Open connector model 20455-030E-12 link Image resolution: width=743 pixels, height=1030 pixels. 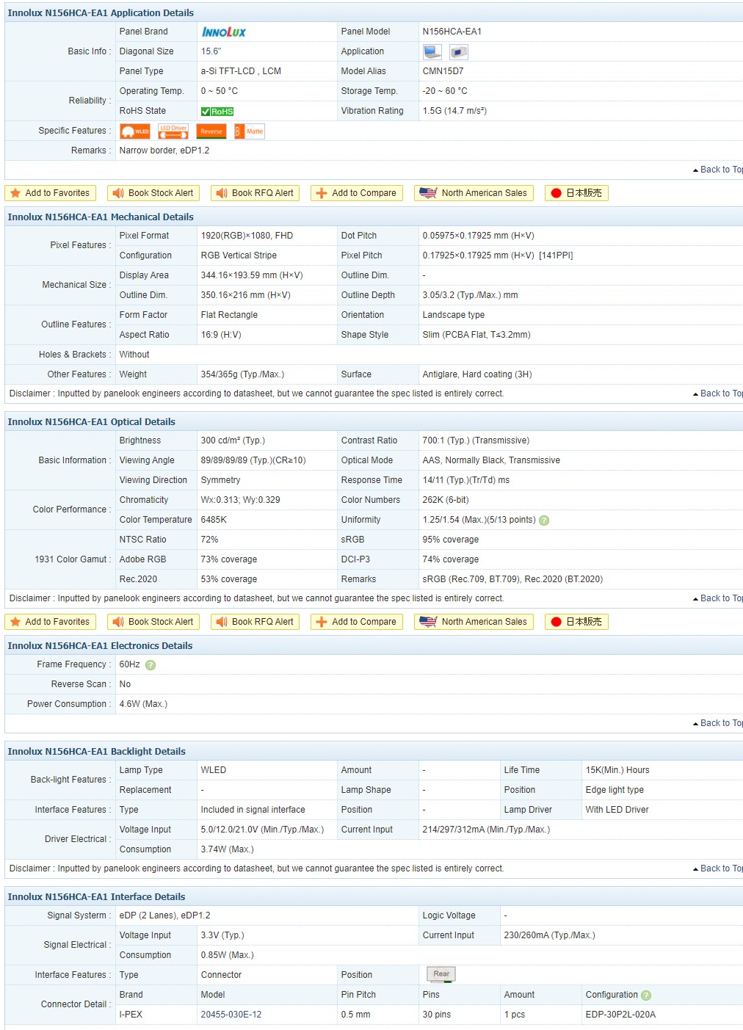tap(231, 1015)
